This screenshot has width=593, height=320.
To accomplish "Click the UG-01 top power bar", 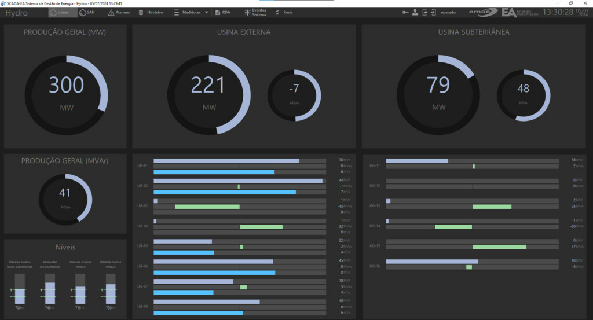I will [x=226, y=161].
